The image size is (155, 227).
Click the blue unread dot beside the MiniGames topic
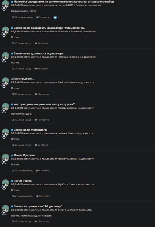click(12, 28)
